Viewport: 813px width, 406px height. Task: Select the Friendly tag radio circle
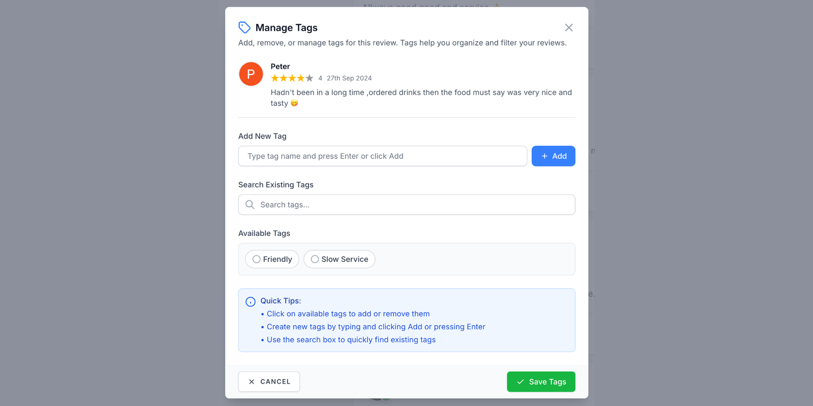click(x=257, y=259)
